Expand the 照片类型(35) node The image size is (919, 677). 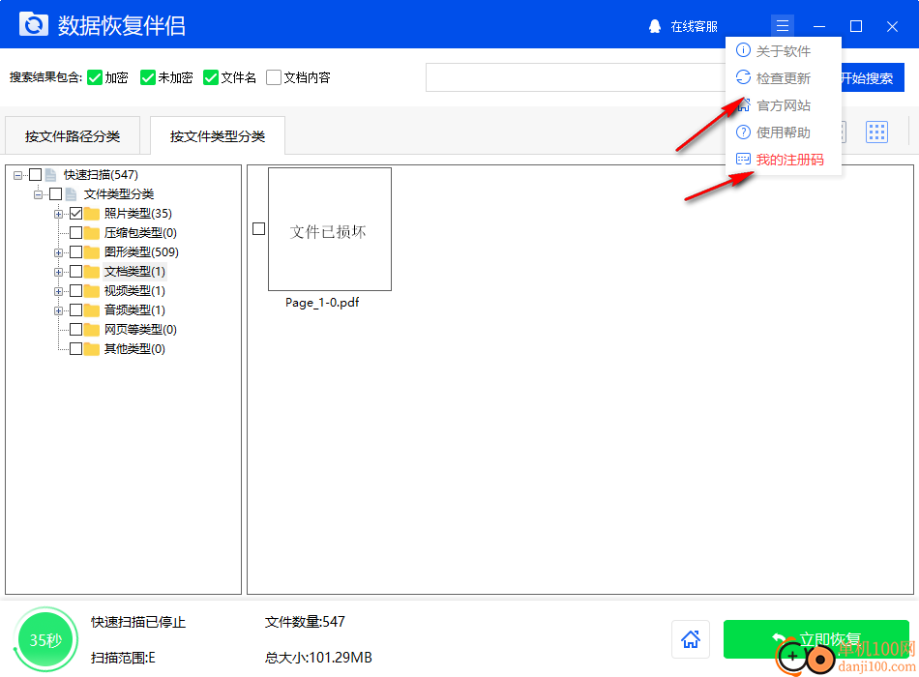click(58, 214)
